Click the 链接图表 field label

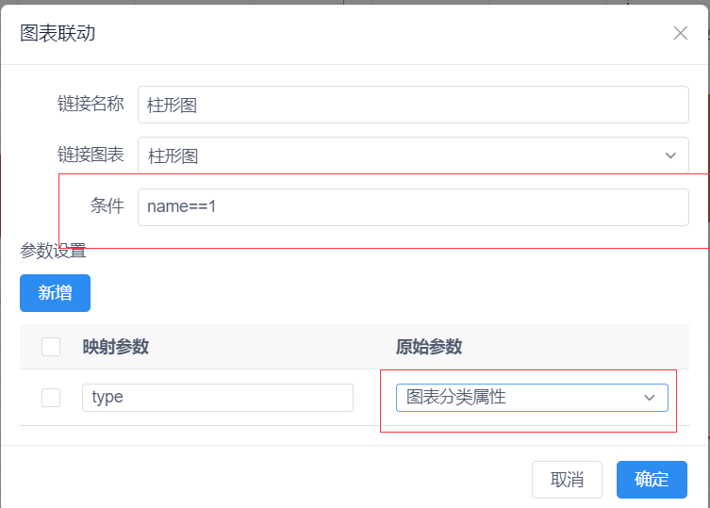[91, 155]
